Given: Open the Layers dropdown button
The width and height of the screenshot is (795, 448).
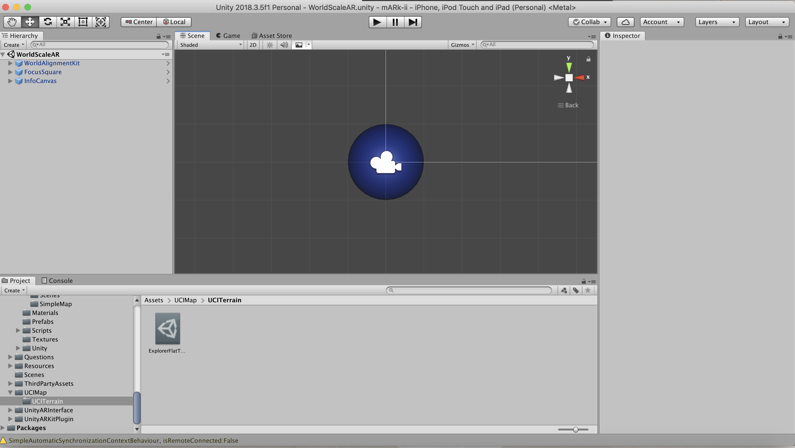Looking at the screenshot, I should click(x=717, y=22).
